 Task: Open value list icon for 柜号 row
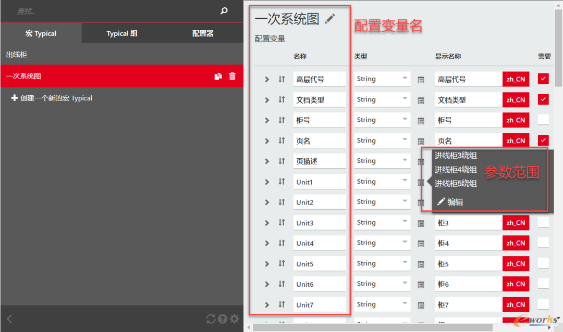[x=421, y=121]
